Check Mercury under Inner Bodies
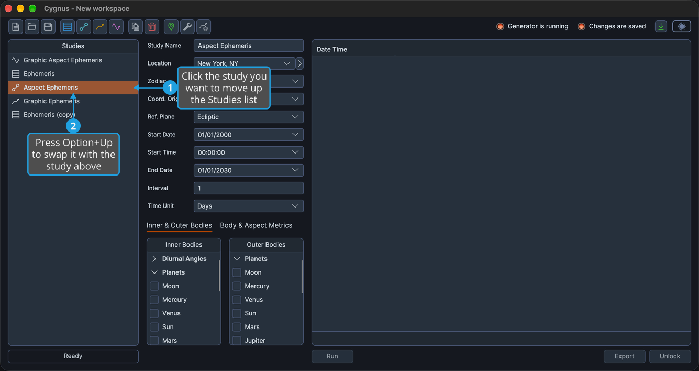This screenshot has height=371, width=699. pyautogui.click(x=154, y=300)
